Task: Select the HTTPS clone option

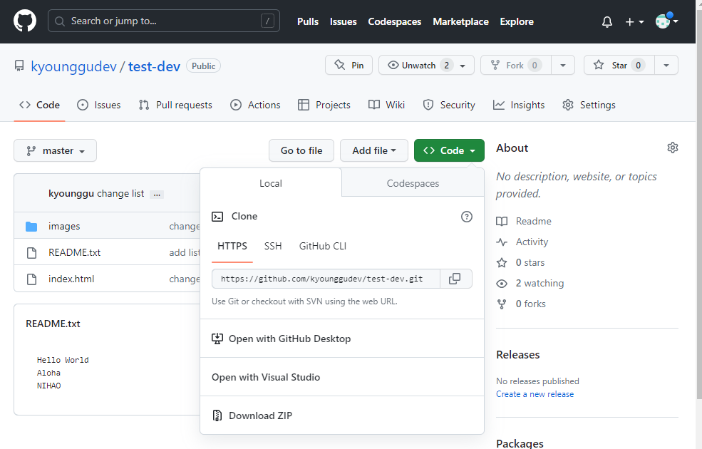Action: pos(232,246)
